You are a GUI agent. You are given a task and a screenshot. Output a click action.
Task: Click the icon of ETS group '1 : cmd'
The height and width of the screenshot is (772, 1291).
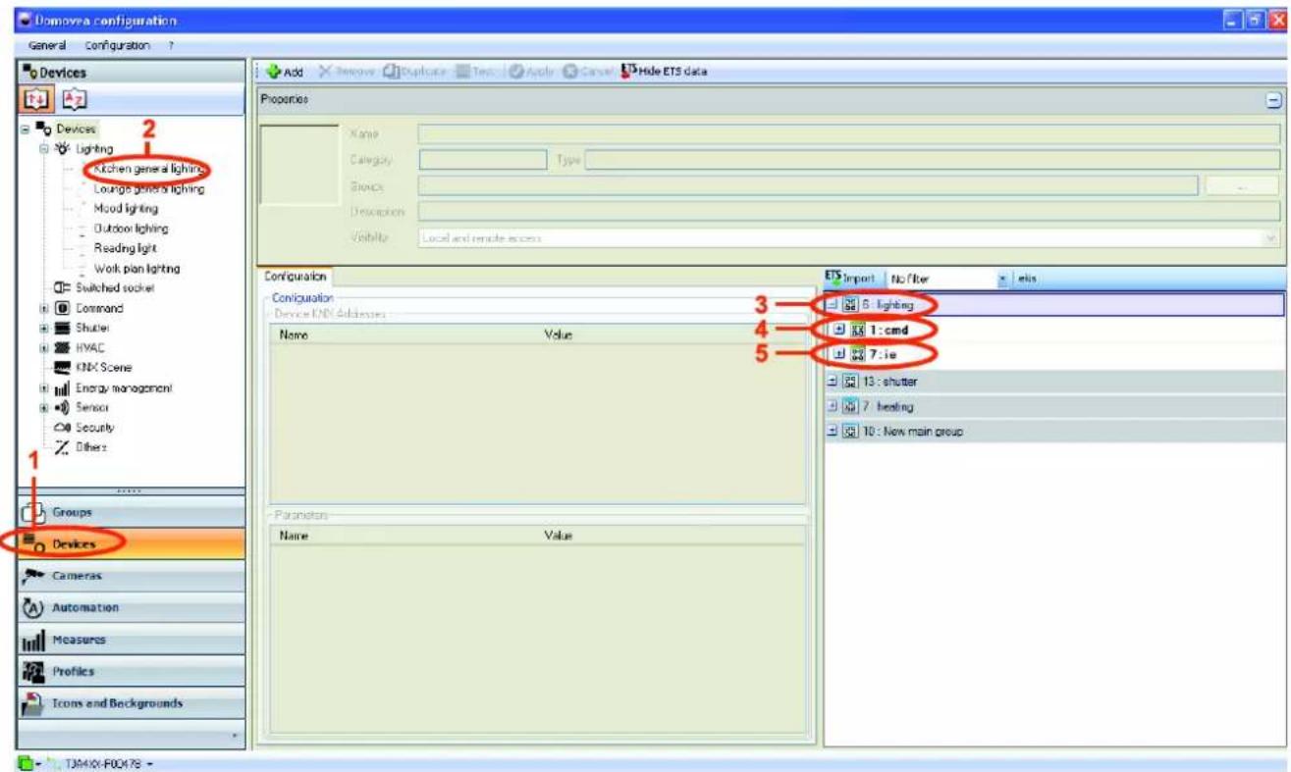click(858, 330)
